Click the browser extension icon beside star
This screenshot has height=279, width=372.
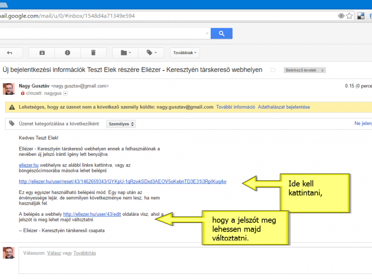tap(361, 16)
